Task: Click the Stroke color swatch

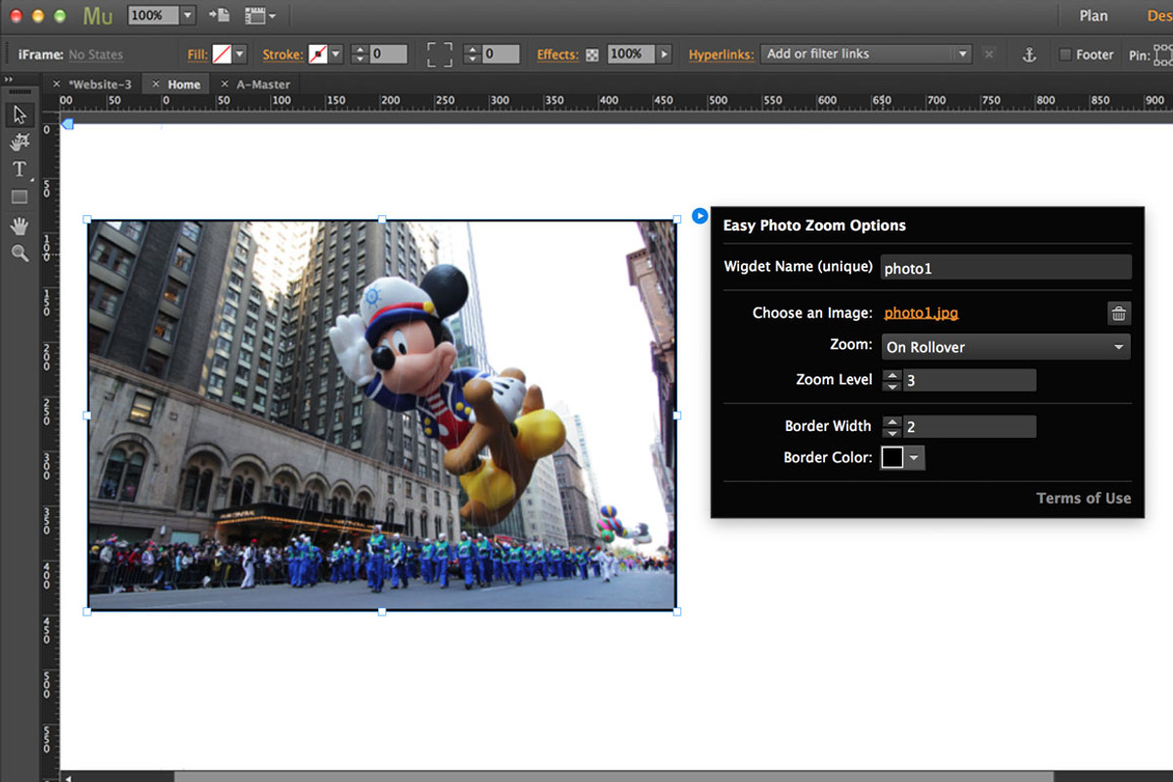Action: click(319, 55)
